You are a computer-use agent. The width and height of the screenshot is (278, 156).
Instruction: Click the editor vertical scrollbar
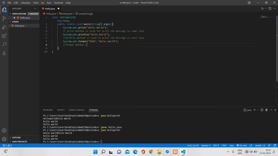click(277, 49)
